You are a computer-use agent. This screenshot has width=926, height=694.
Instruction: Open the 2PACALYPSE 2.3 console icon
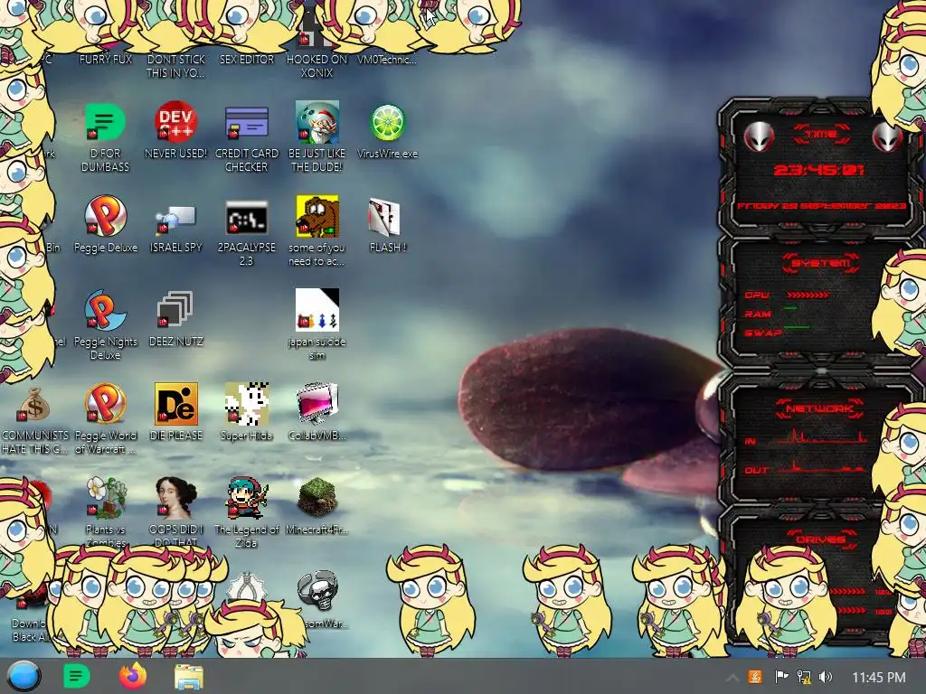coord(246,217)
